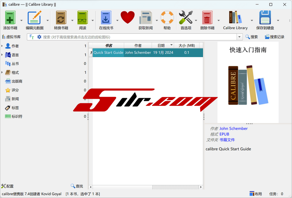
Task: Click the gear icon in search bar
Action: pyautogui.click(x=39, y=37)
